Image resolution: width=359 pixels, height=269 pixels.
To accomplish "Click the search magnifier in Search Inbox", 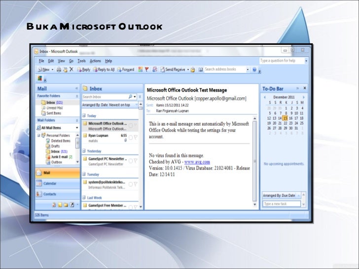I will coord(130,97).
